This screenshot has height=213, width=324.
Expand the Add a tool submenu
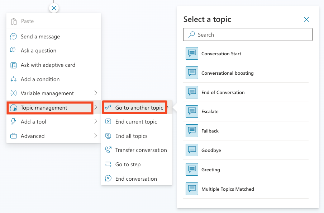[x=96, y=122]
